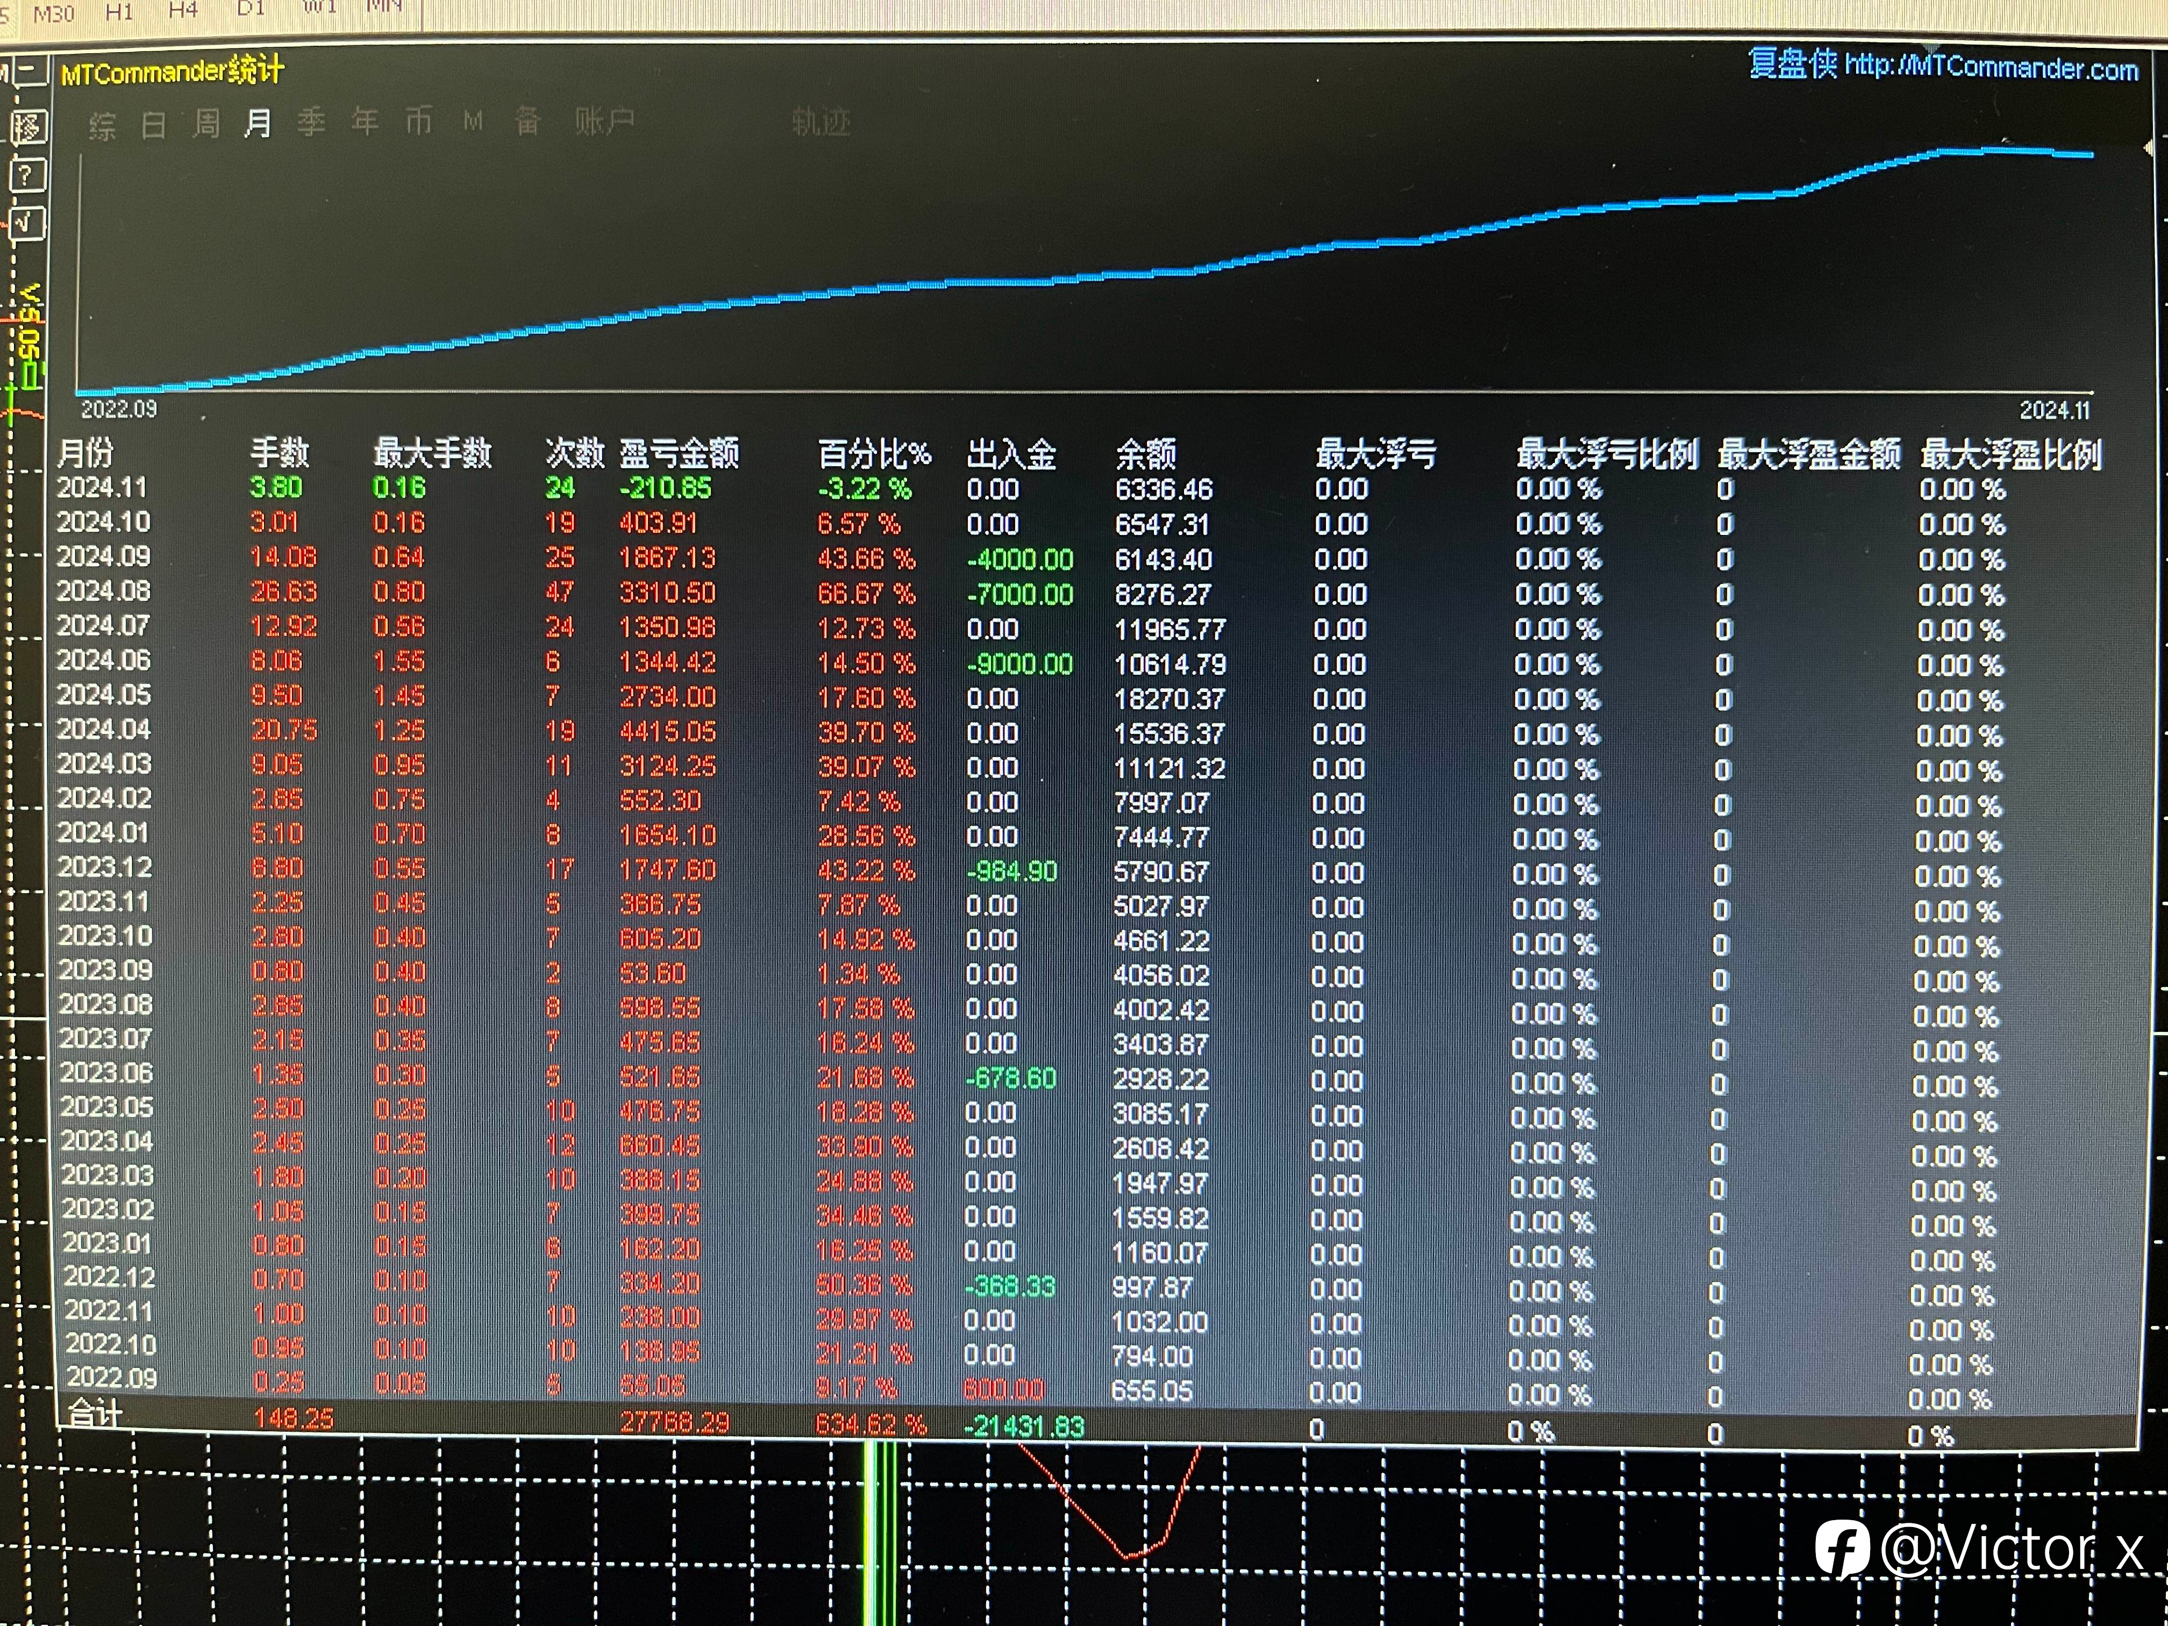Viewport: 2168px width, 1626px height.
Task: Click the 次数 column header
Action: tap(575, 453)
